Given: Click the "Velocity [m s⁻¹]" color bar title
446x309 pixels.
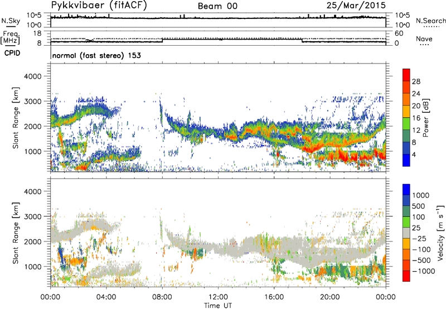Looking at the screenshot, I should click(440, 233).
